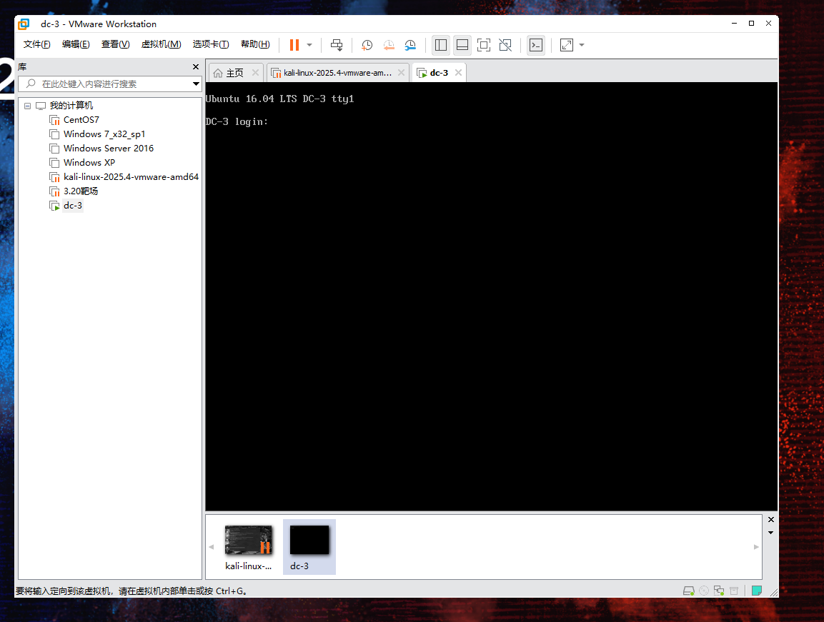Select Windows 7_x32_sp1 virtual machine
Screen dimensions: 824x622
104,134
